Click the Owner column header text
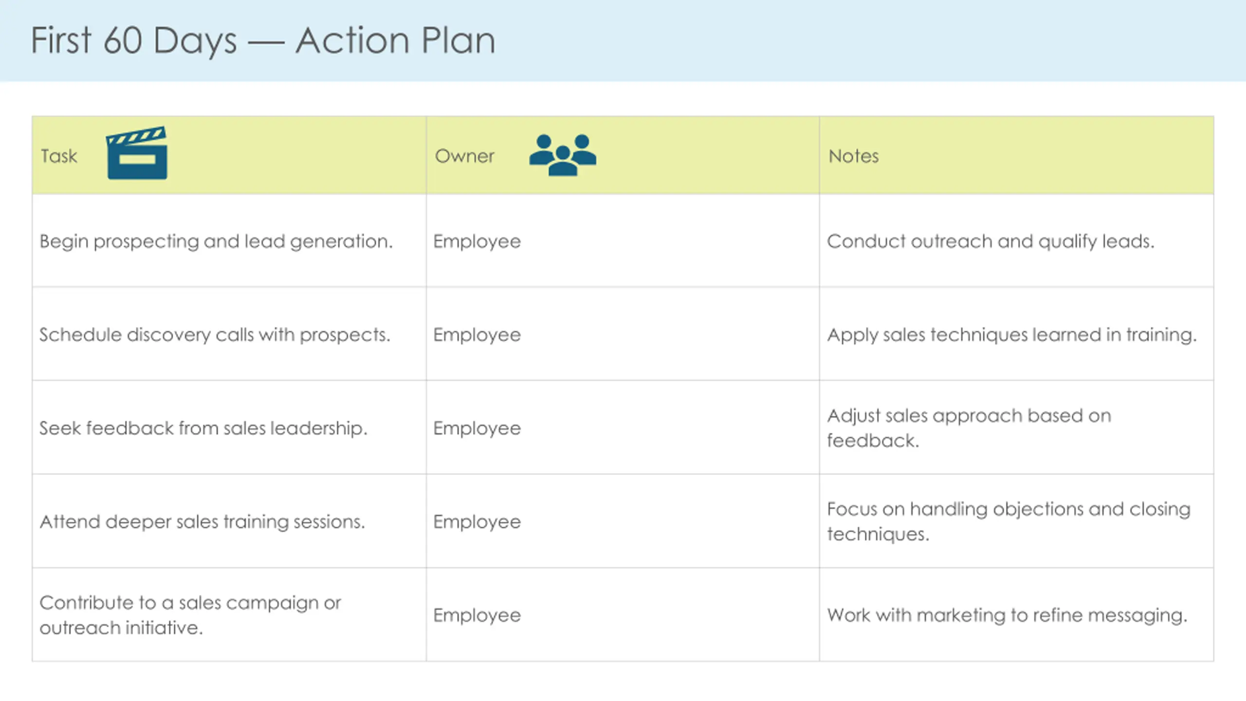The image size is (1246, 701). [x=465, y=156]
